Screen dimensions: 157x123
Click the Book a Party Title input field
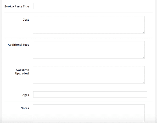tap(90, 6)
